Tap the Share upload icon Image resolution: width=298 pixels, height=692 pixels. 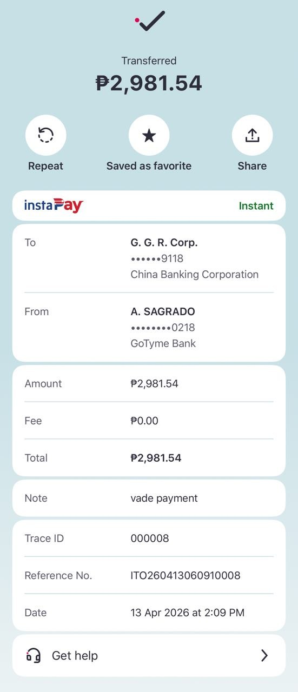[252, 135]
